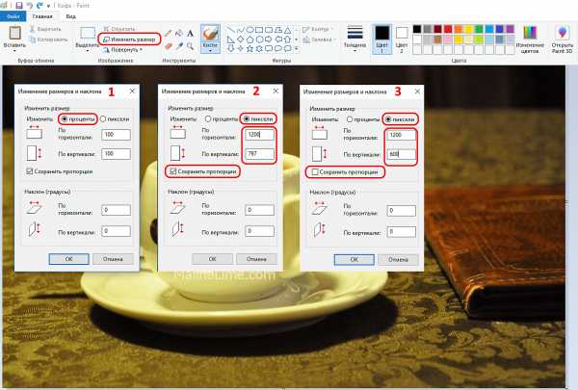
Task: Select the Eraser tool
Action: 168,46
